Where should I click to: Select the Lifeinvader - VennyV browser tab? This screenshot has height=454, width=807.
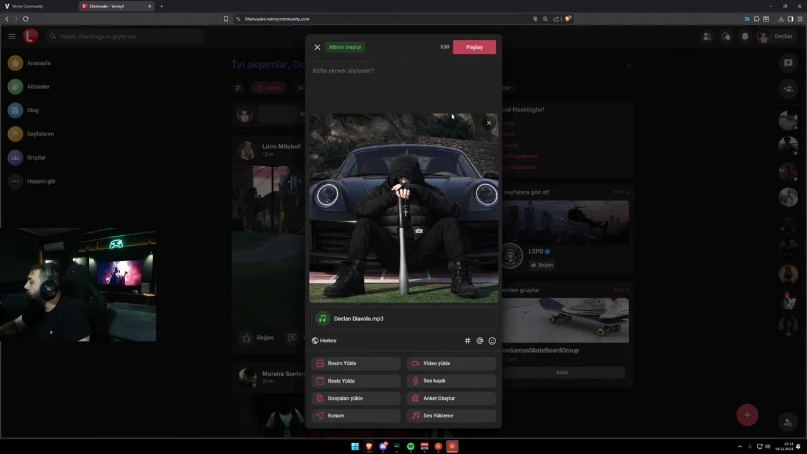coord(117,6)
